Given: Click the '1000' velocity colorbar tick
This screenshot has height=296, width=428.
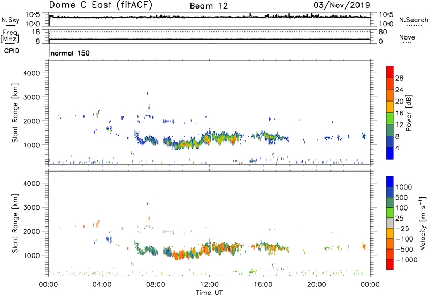Looking at the screenshot, I should click(404, 187).
